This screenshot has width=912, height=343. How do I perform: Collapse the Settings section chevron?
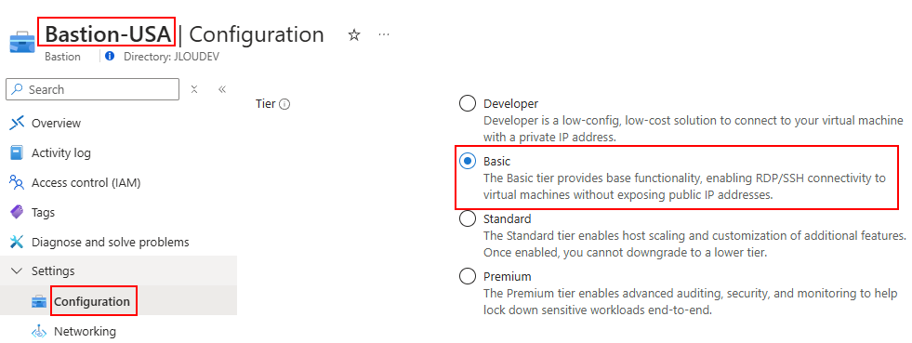[18, 270]
